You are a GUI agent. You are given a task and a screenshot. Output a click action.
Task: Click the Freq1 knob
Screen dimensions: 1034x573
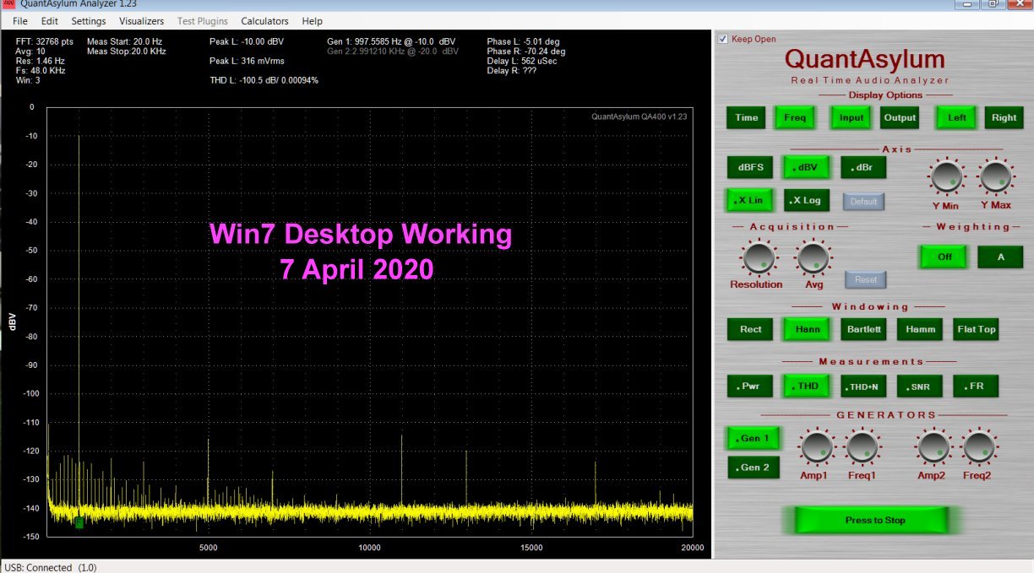point(863,446)
